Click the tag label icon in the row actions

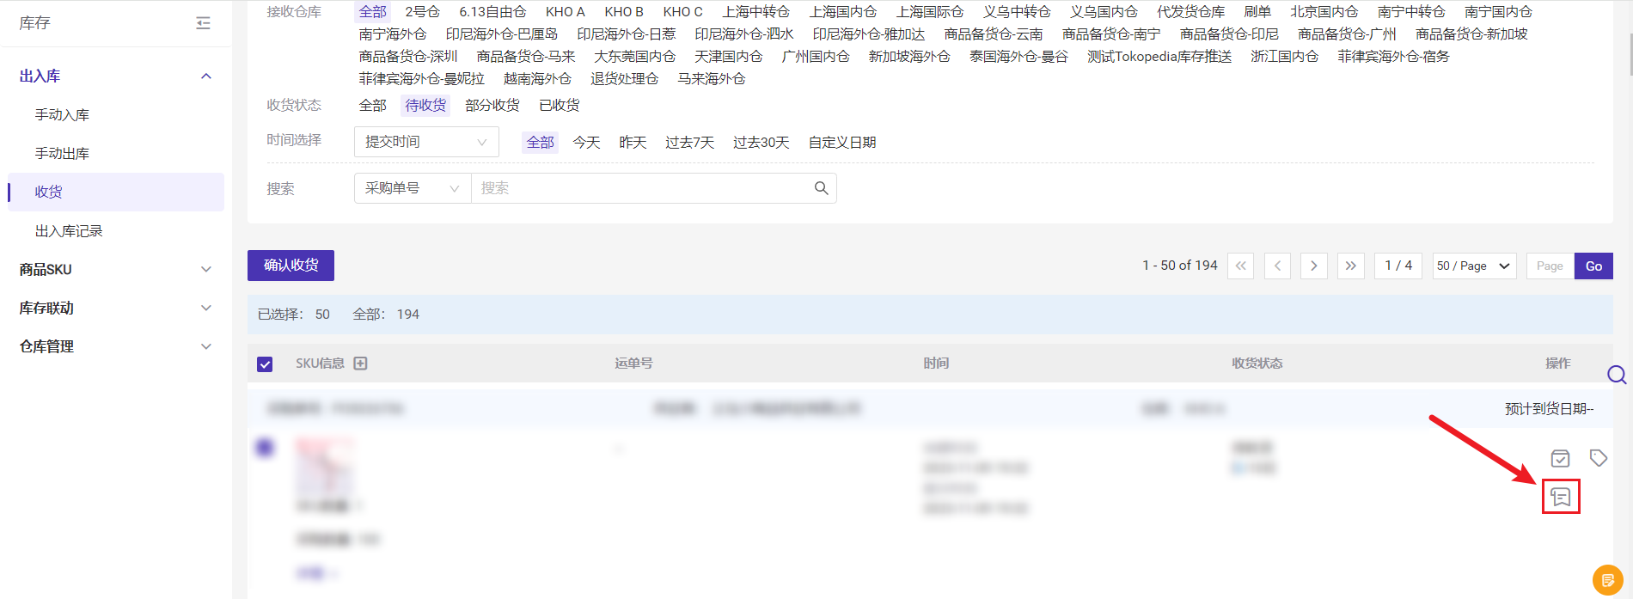[1598, 458]
